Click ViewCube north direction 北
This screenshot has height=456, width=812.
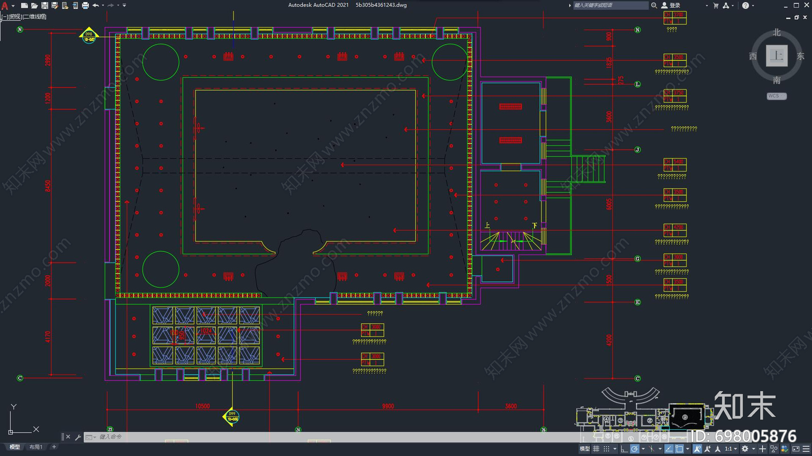point(776,32)
